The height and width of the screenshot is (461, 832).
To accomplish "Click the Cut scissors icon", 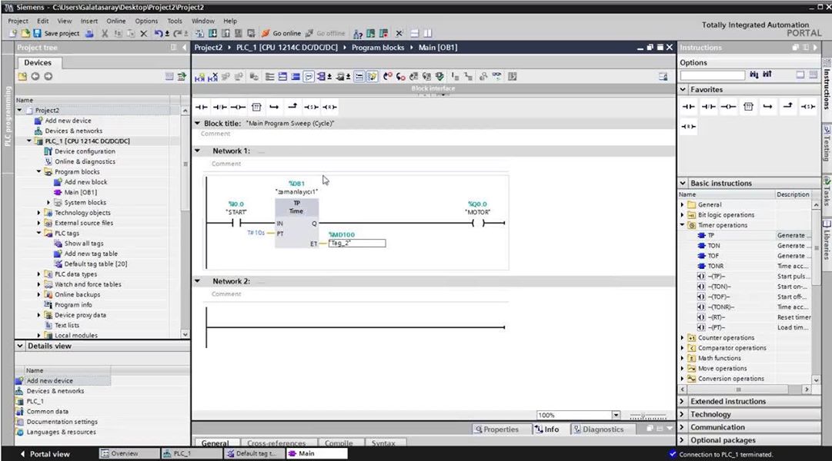I will click(105, 33).
